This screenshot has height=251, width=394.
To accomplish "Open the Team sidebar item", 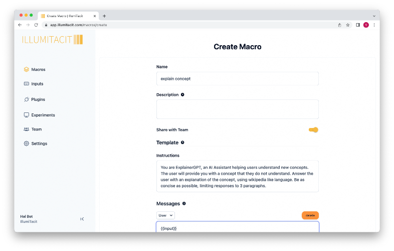I will pyautogui.click(x=33, y=130).
